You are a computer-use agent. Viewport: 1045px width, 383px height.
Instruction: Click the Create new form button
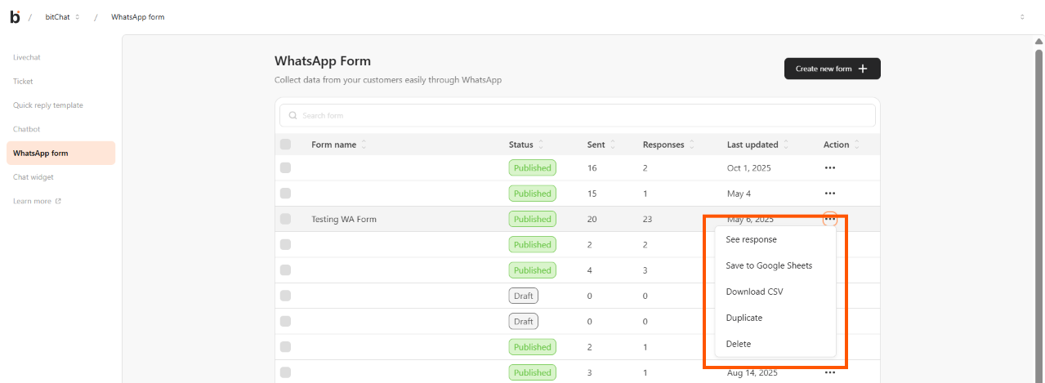[x=833, y=69]
